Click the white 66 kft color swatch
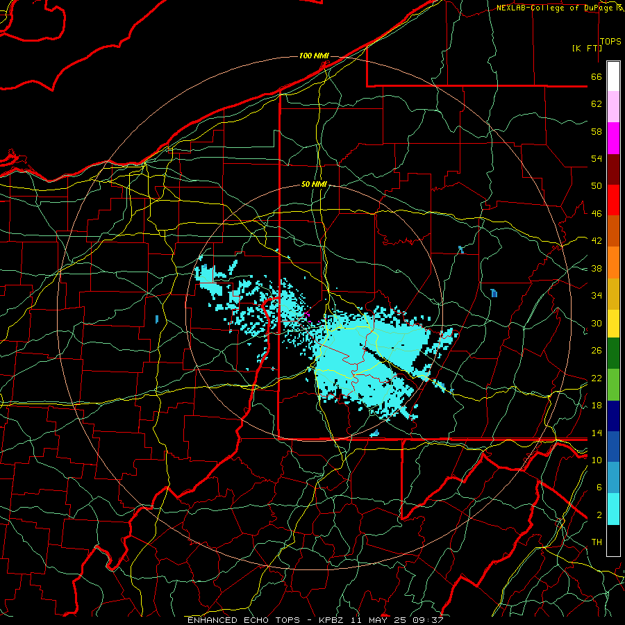625x625 pixels. (x=613, y=76)
